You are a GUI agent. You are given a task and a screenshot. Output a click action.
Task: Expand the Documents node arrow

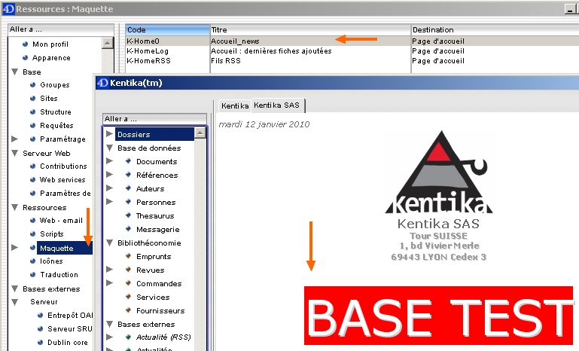(x=109, y=161)
